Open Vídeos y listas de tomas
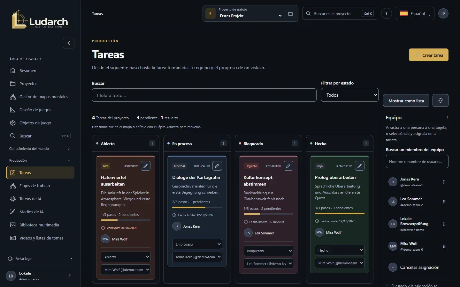Viewport: 460px width, 287px height. pos(40,238)
